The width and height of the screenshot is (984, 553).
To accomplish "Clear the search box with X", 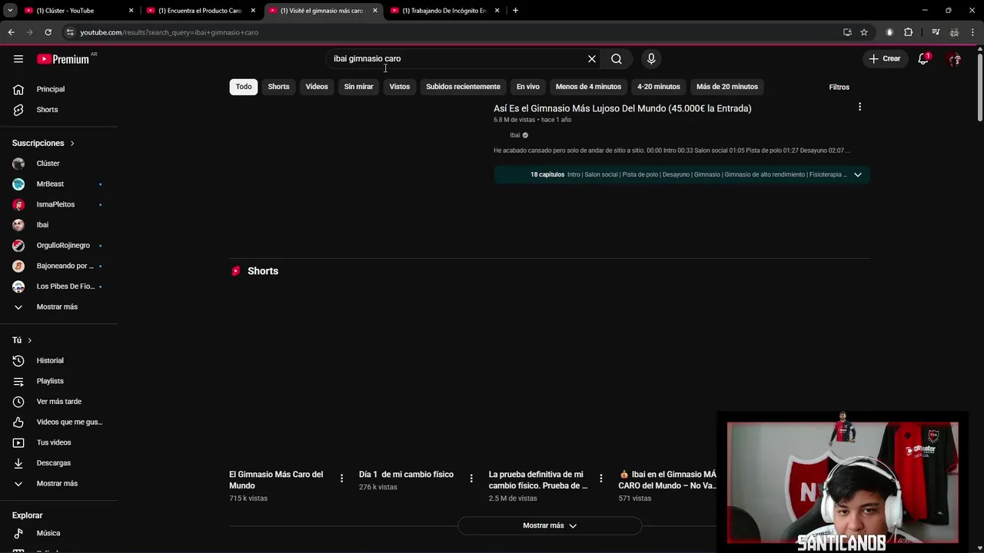I will pos(592,58).
